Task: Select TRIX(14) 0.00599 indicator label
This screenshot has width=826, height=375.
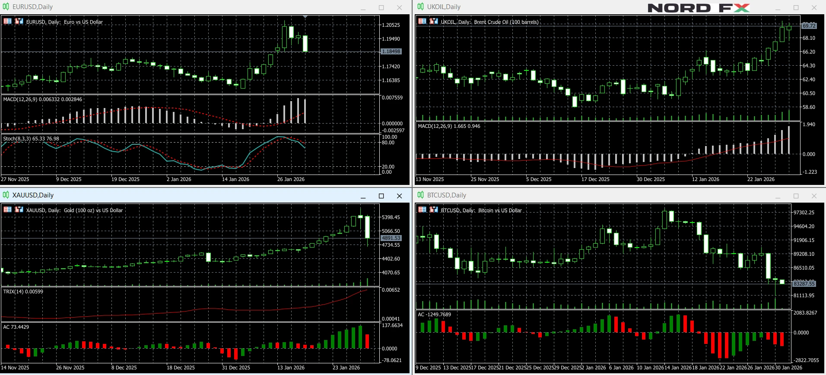Action: (23, 292)
